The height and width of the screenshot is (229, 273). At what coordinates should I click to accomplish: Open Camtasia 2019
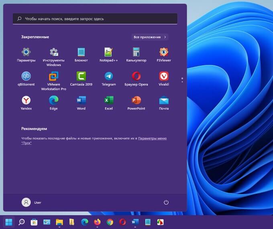click(x=81, y=79)
